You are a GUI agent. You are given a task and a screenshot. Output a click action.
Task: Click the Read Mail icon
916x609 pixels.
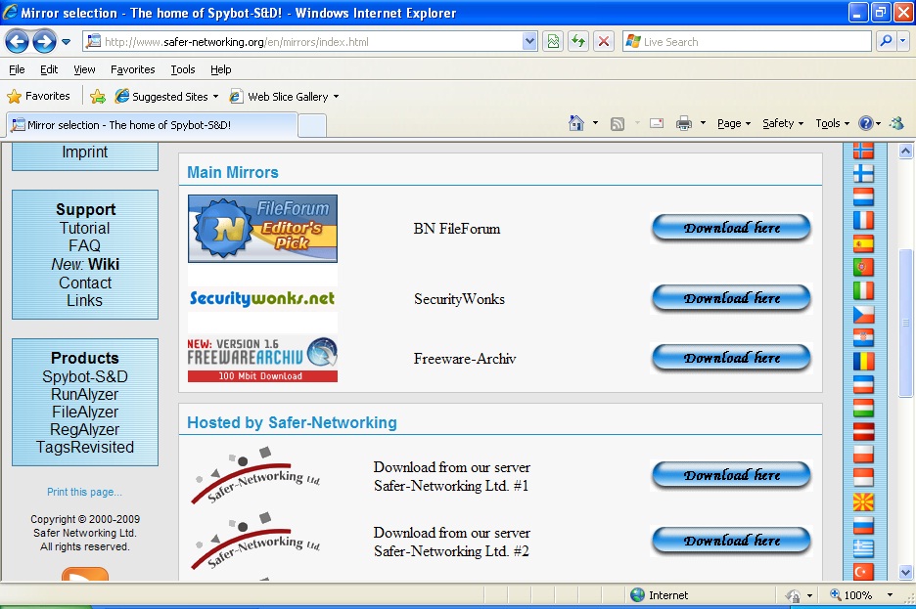(657, 123)
